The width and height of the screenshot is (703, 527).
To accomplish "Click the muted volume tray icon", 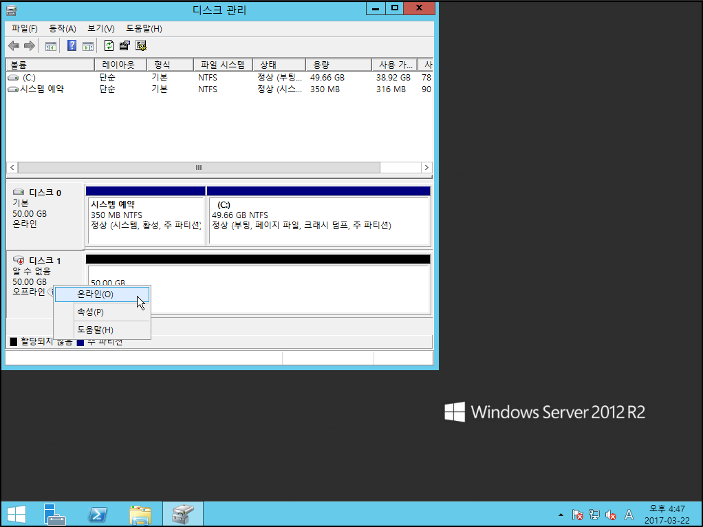I will coord(611,515).
